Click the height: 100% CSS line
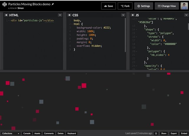 point(86,35)
